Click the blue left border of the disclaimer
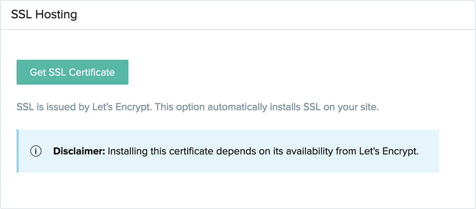The height and width of the screenshot is (209, 476). tap(17, 151)
